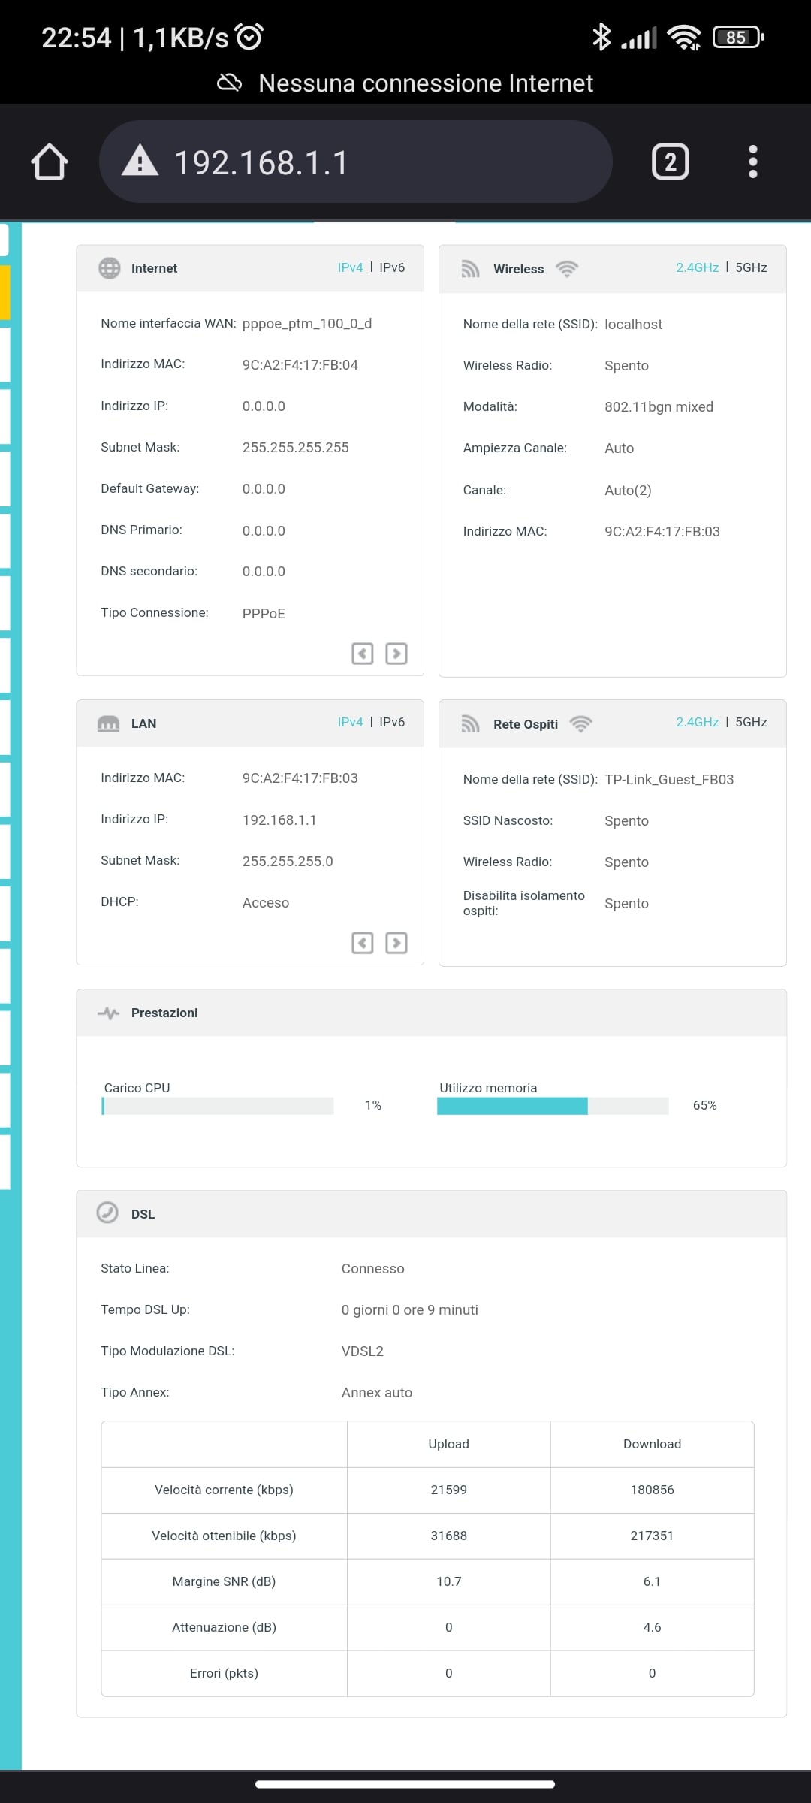The height and width of the screenshot is (1803, 811).
Task: Switch Internet panel to IPv6
Action: [x=392, y=267]
